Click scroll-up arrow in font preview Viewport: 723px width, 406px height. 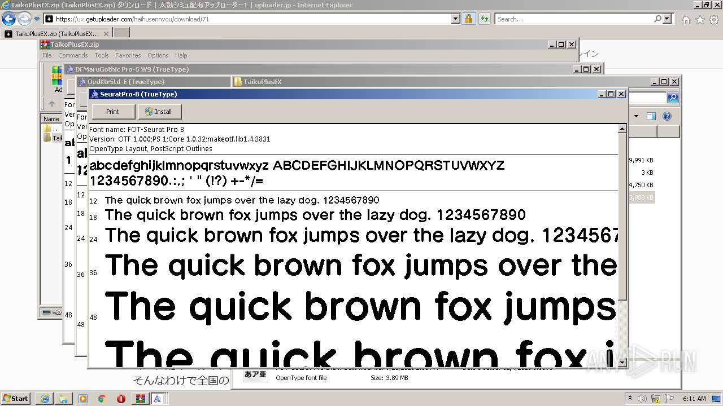click(x=622, y=129)
